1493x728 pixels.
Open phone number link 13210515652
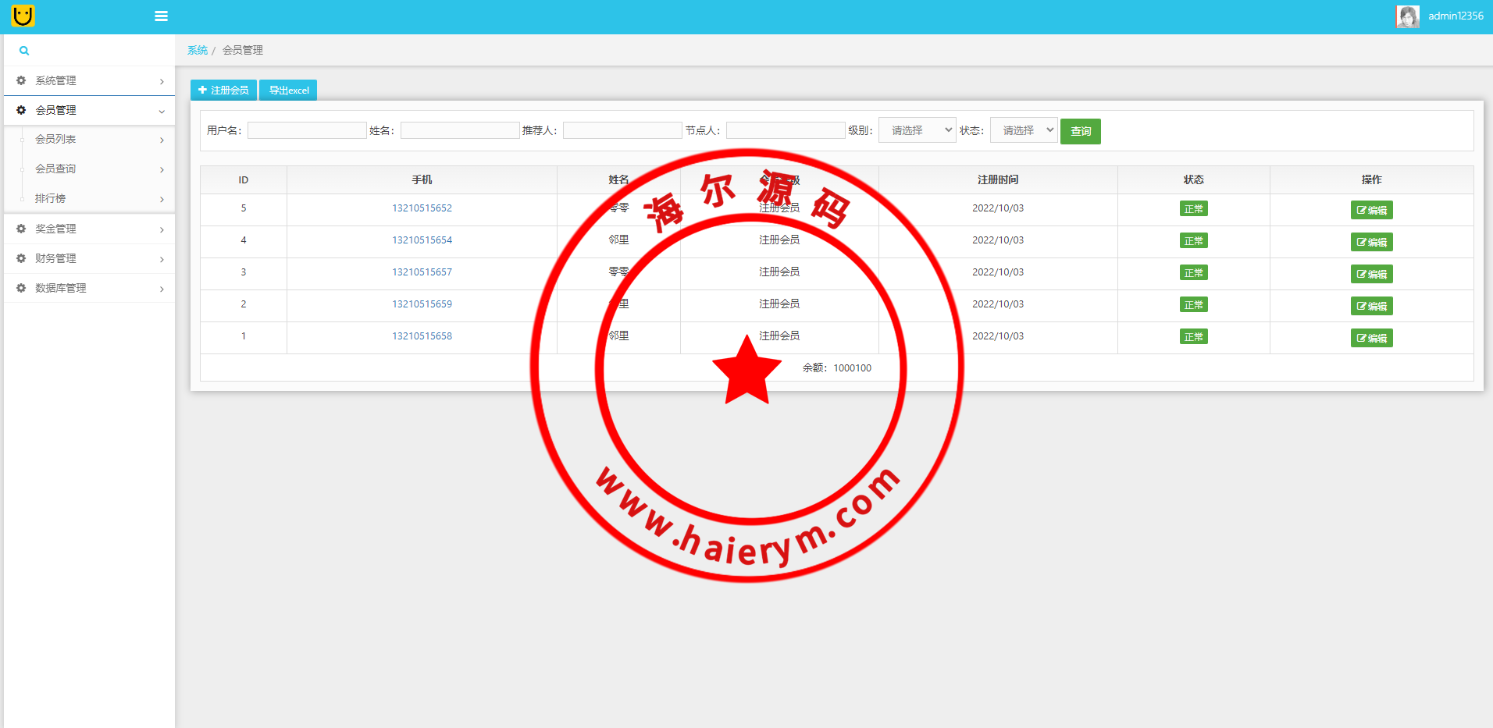click(x=422, y=208)
